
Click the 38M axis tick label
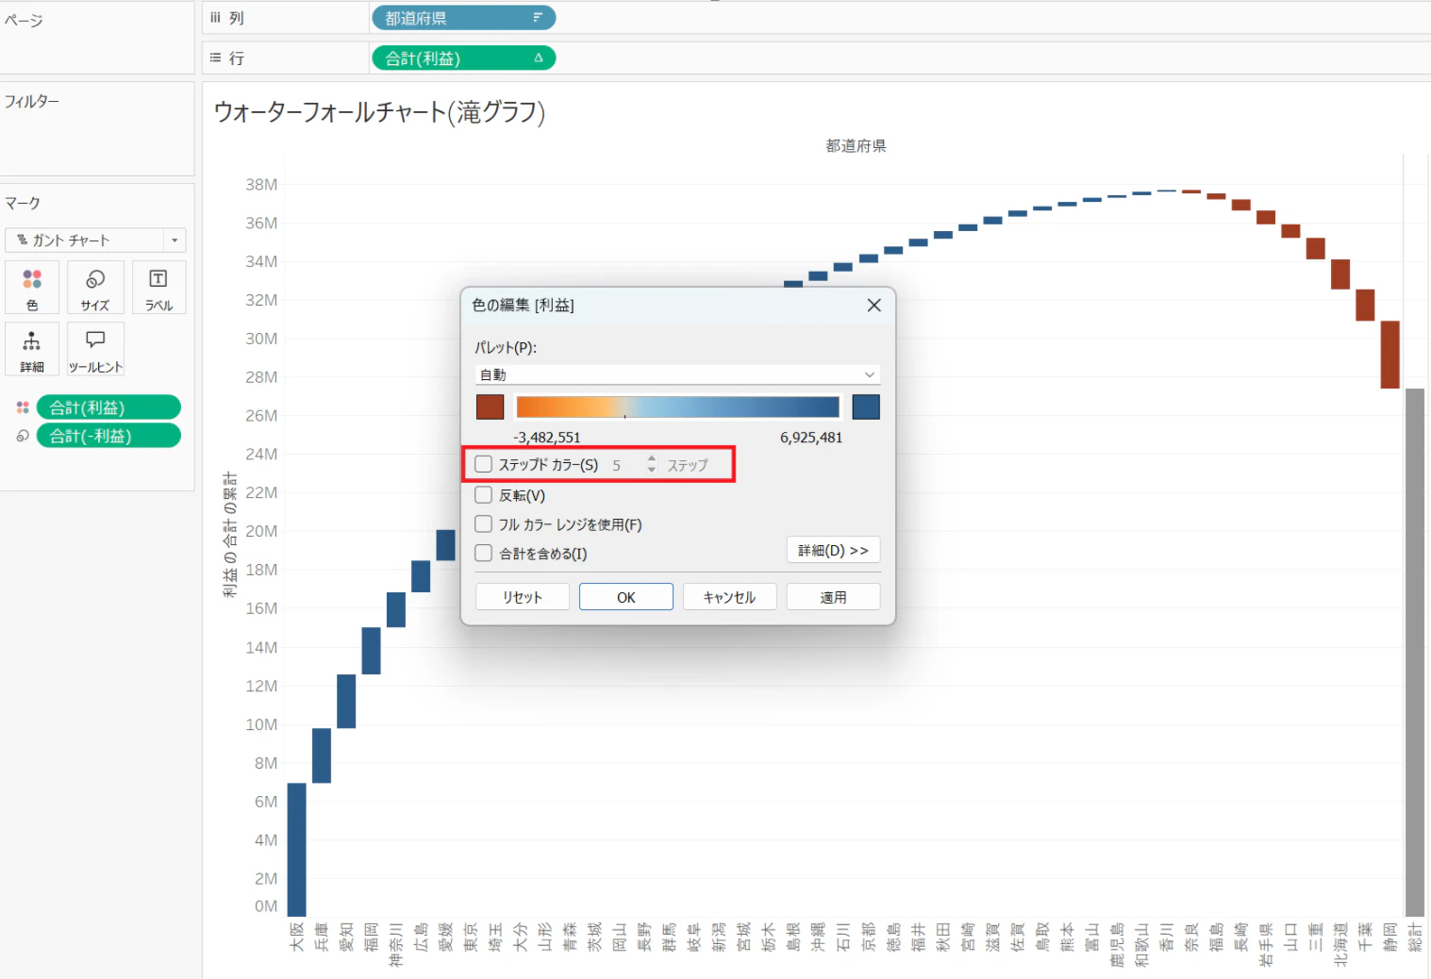coord(261,185)
